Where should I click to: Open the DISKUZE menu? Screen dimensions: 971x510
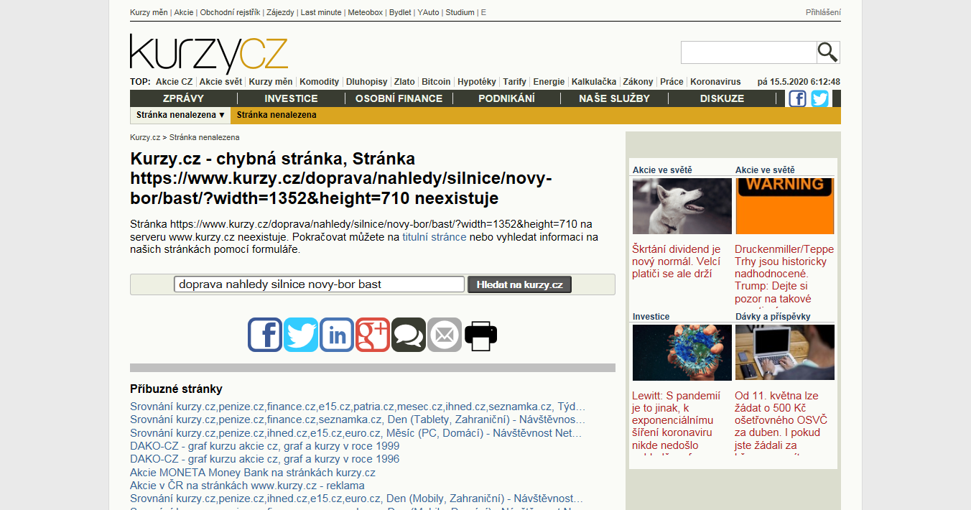(x=722, y=98)
